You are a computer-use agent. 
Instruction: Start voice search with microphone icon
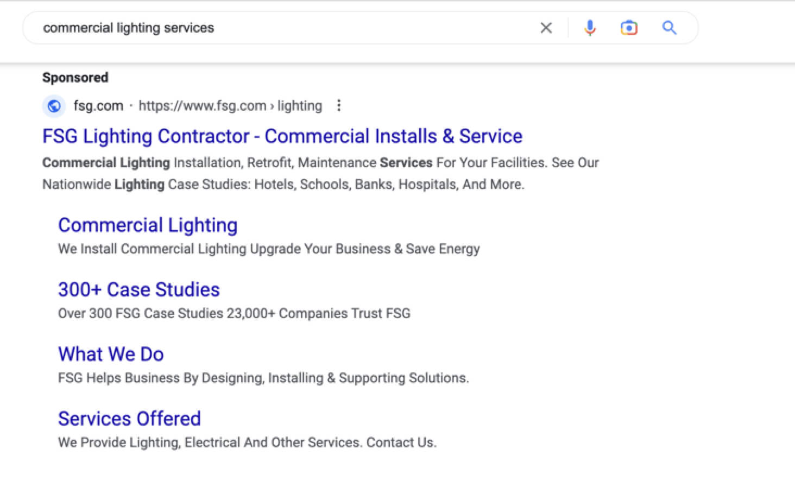click(x=590, y=28)
